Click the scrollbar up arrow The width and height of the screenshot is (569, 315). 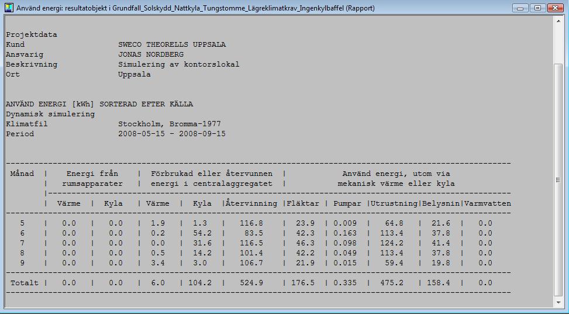tap(558, 21)
